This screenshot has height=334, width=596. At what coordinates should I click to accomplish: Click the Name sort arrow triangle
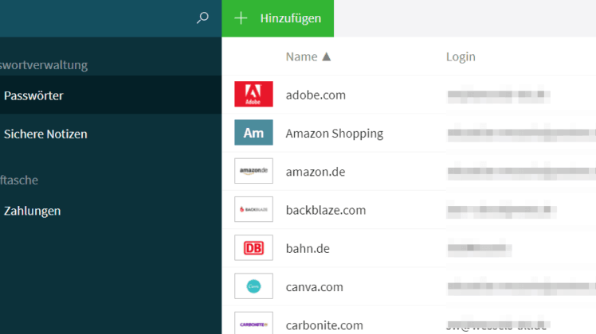(x=326, y=56)
